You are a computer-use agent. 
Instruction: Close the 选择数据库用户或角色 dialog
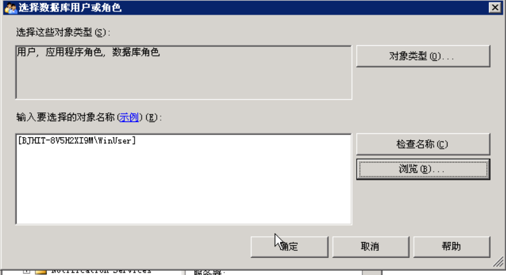495,8
